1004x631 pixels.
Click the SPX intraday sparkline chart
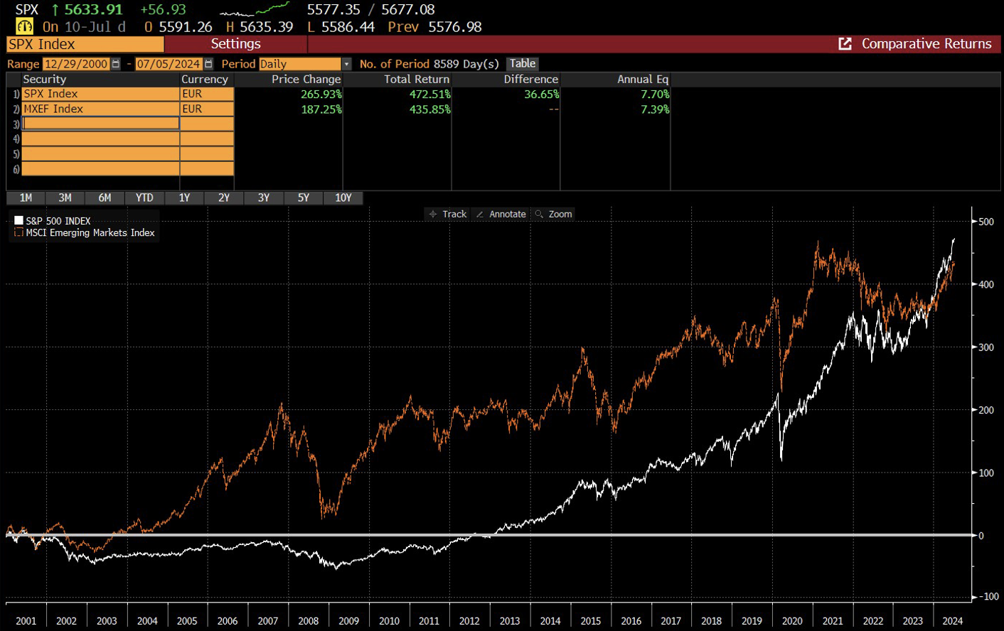coord(255,9)
